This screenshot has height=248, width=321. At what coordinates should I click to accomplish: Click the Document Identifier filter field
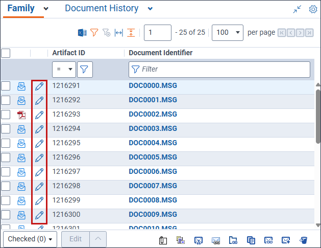click(219, 70)
